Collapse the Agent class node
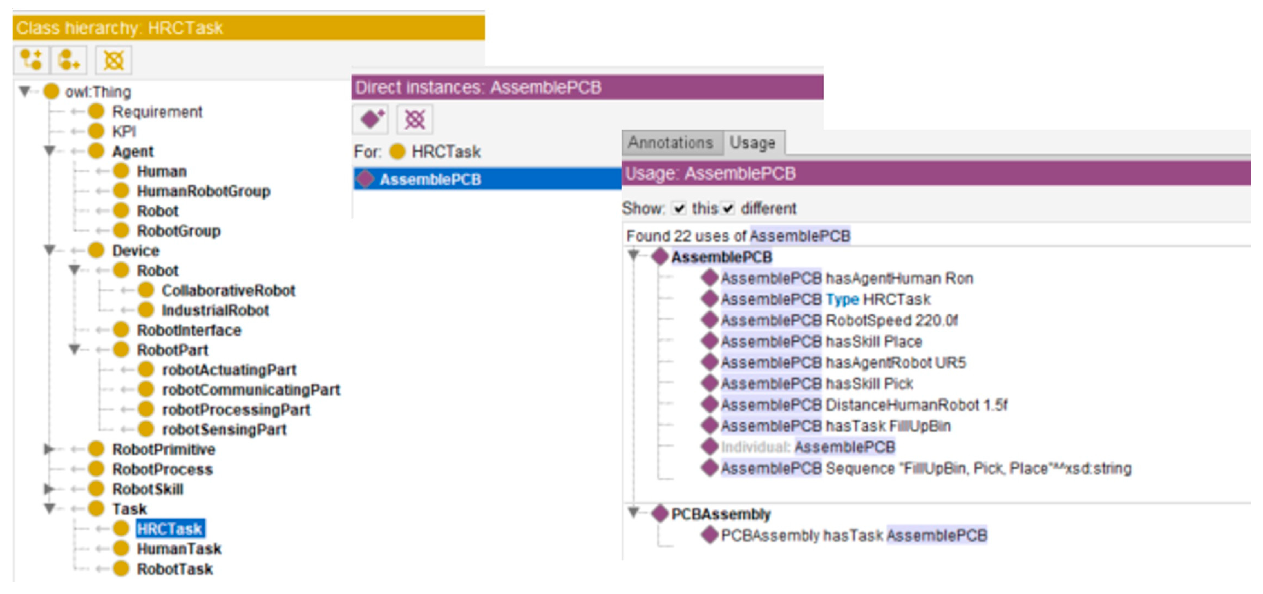This screenshot has width=1263, height=594. tap(49, 151)
